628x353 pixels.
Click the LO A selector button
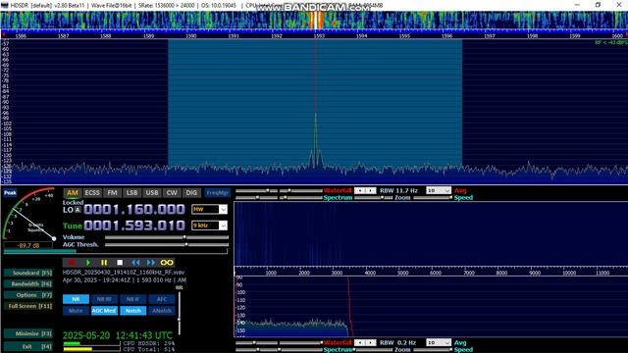(78, 210)
